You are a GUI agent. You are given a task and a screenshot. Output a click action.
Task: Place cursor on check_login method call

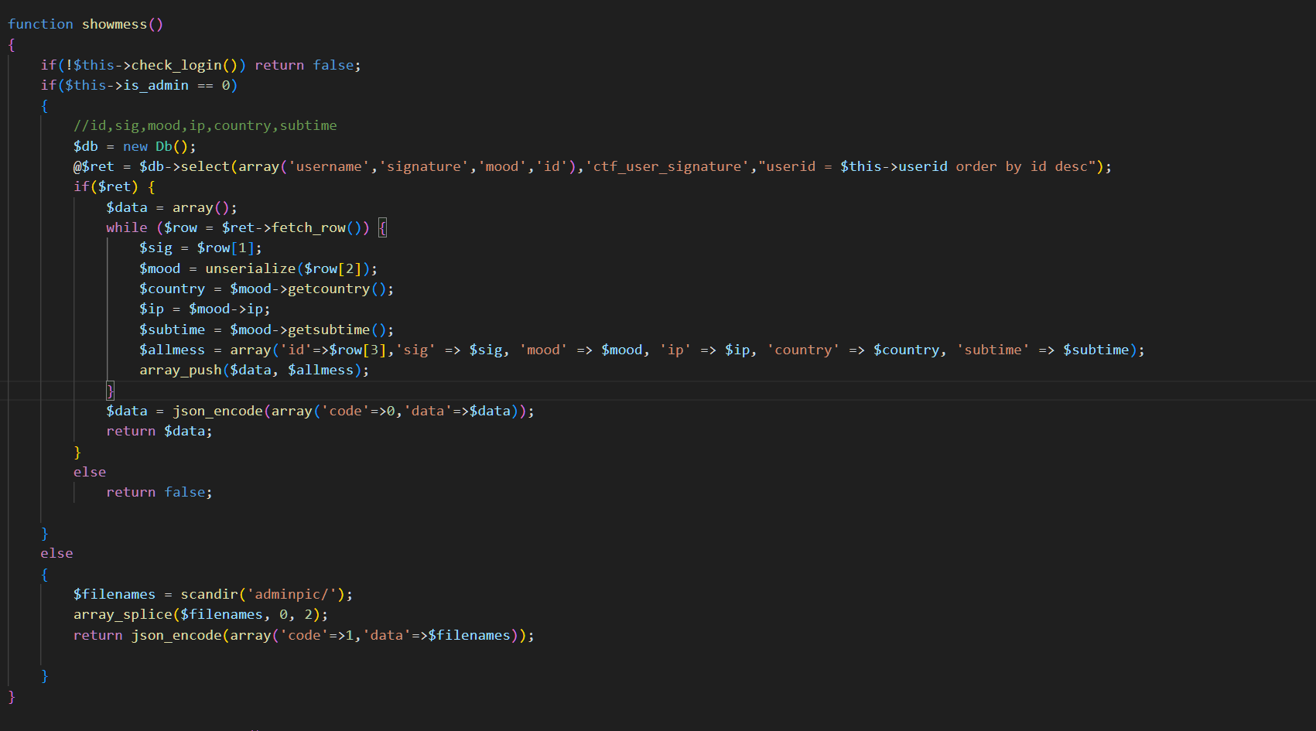coord(176,65)
